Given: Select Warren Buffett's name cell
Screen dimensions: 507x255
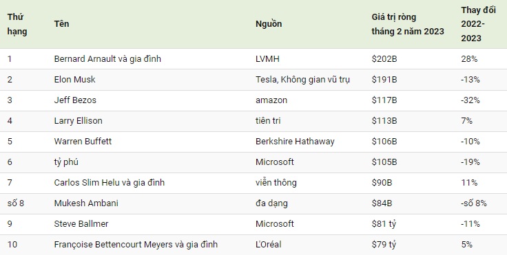Looking at the screenshot, I should click(83, 142).
